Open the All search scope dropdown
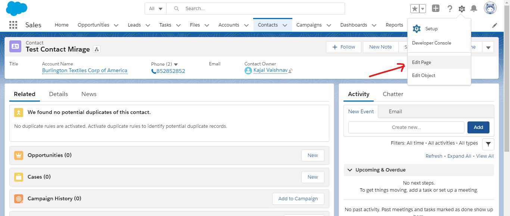The height and width of the screenshot is (216, 510). (x=155, y=9)
